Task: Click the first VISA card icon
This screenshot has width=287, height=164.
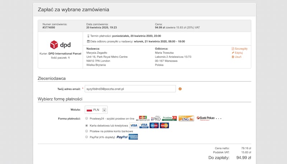Action: coord(134,125)
